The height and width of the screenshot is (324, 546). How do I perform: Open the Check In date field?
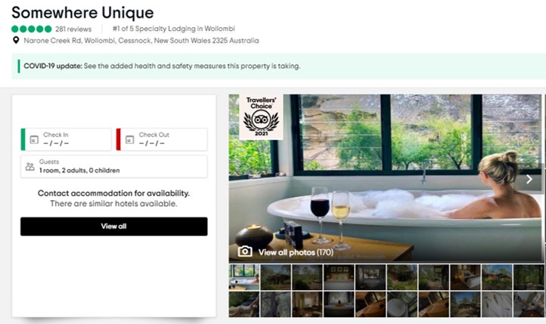(66, 140)
